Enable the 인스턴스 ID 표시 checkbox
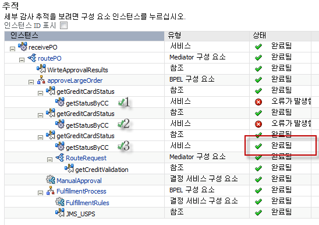319x225 pixels. (64, 26)
